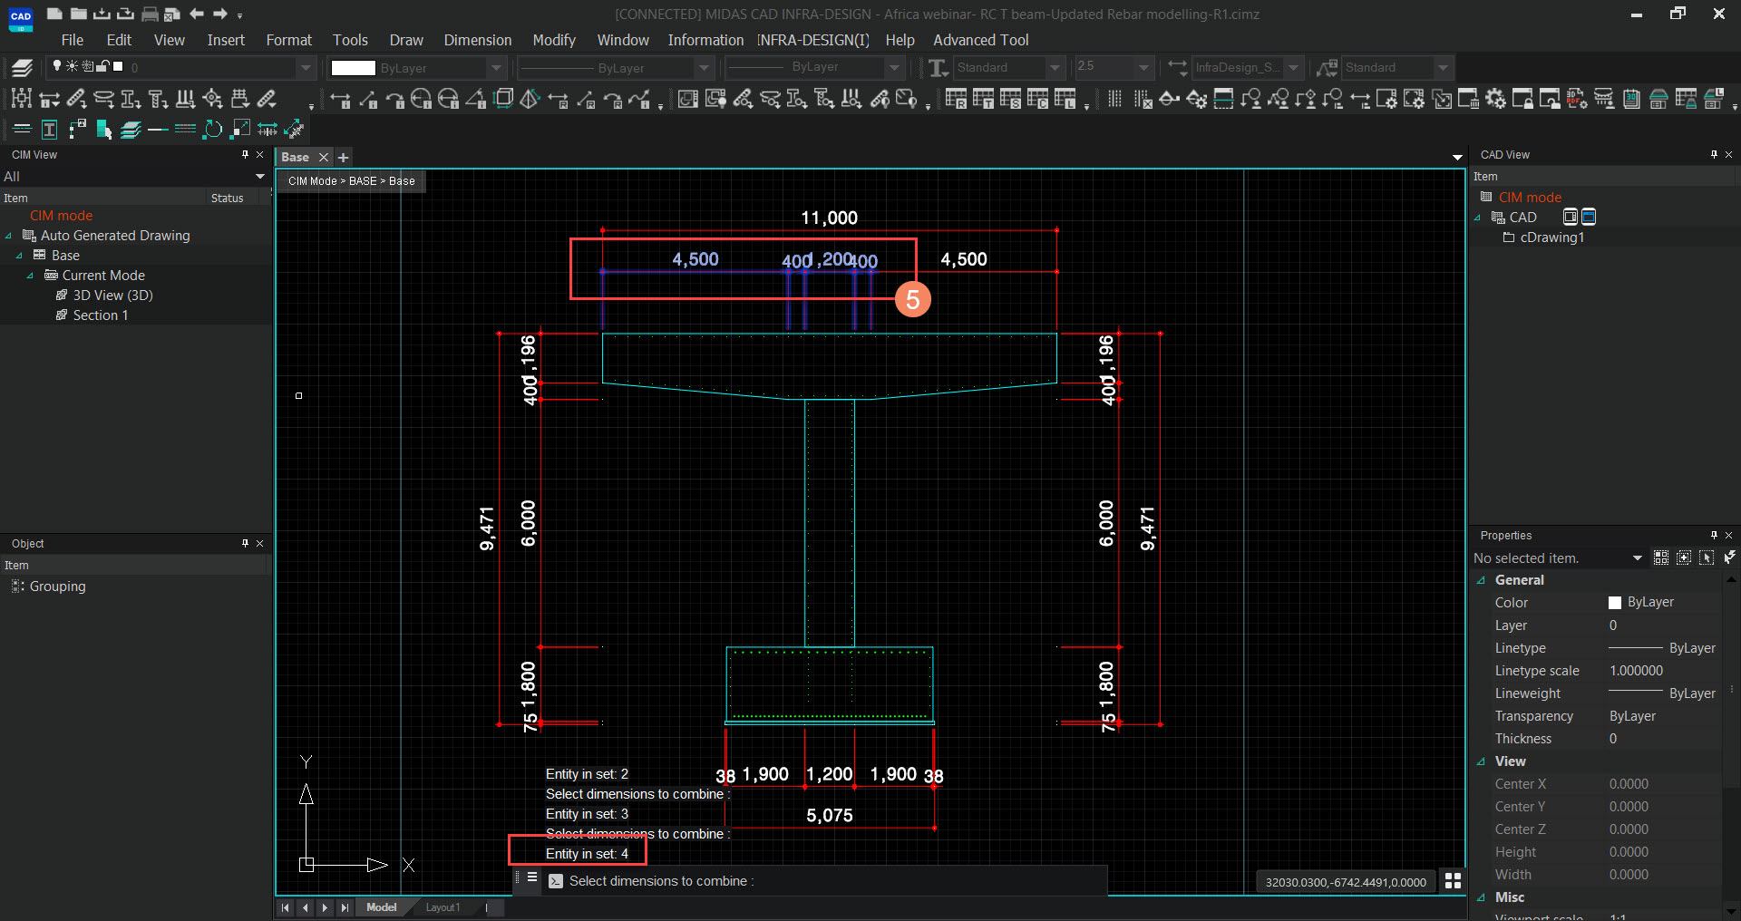Screen dimensions: 1741x921
Task: Click the Color ByLayer swatch in Properties
Action: (1614, 603)
